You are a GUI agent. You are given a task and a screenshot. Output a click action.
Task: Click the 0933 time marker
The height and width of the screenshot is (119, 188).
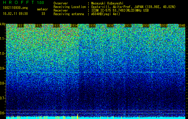tap(56, 26)
